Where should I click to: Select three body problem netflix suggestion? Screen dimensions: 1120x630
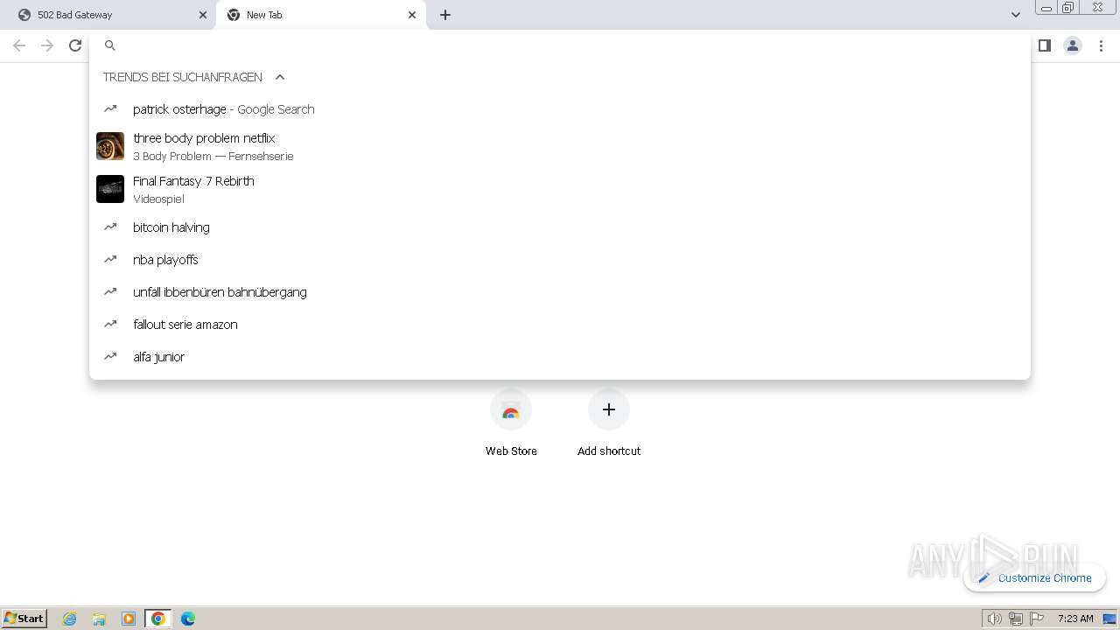click(x=560, y=146)
